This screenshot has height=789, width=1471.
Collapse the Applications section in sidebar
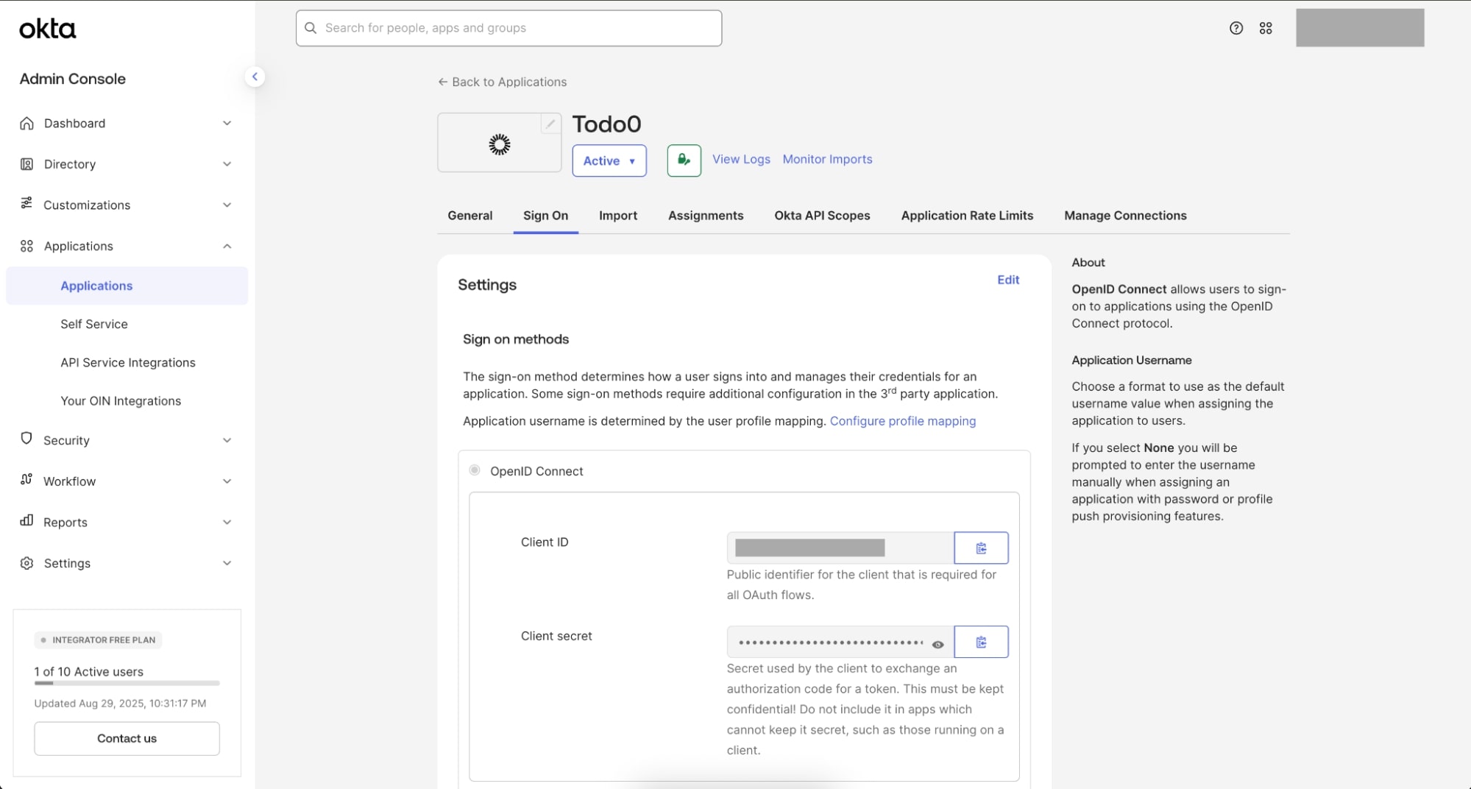(227, 246)
